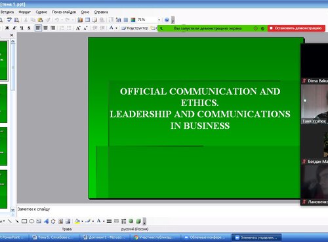Viewport: 328px width, 242px height.
Task: Open the Формат menu
Action: coord(25,12)
